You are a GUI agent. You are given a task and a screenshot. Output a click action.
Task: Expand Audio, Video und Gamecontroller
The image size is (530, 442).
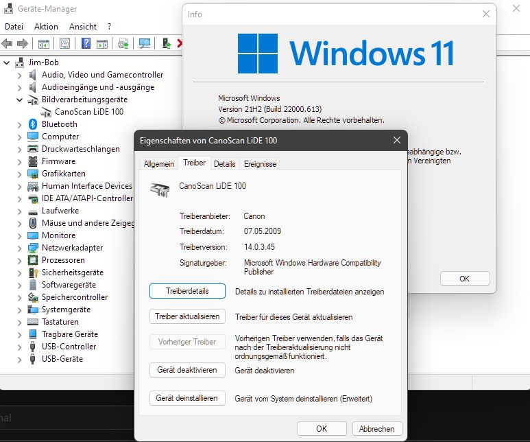20,75
